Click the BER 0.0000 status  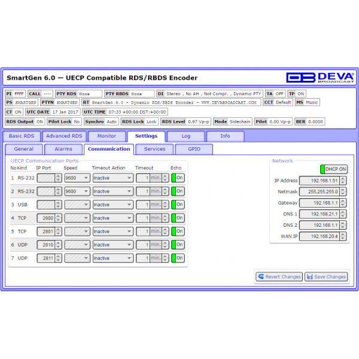click(309, 121)
